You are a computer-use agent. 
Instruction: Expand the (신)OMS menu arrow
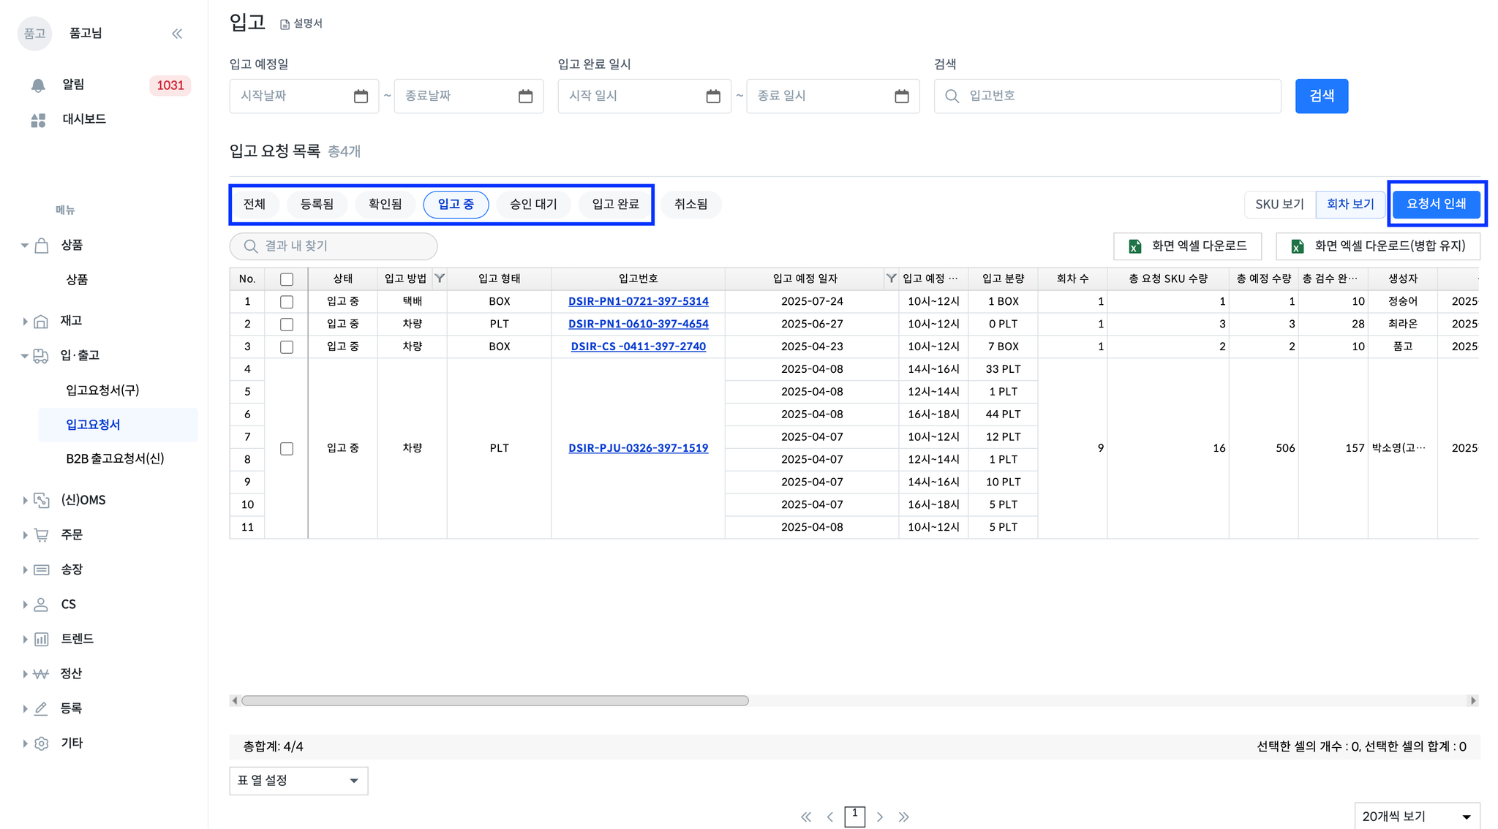[x=25, y=500]
